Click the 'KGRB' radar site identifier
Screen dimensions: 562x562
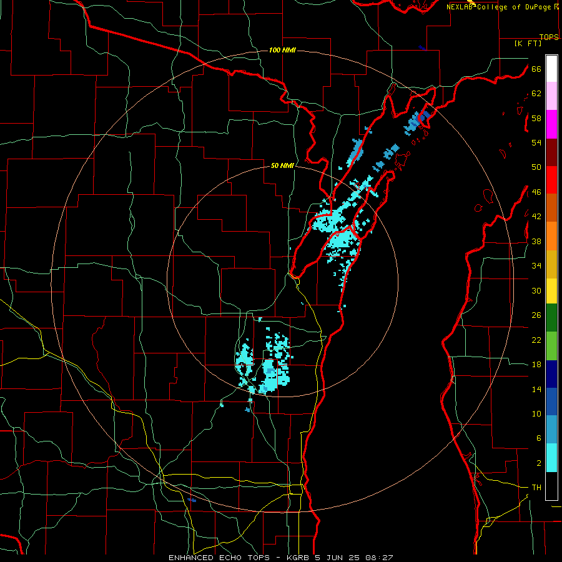299,558
